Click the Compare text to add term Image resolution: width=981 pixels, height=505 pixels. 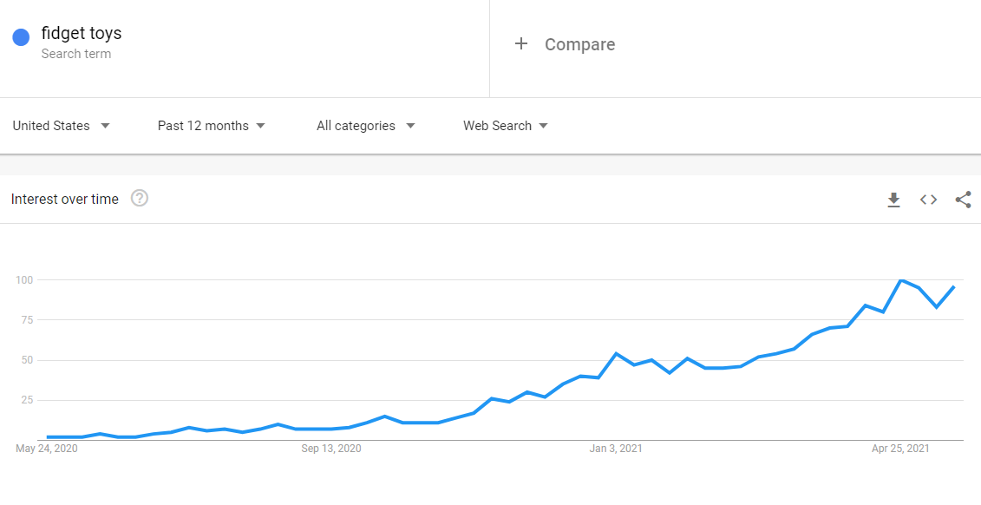[x=580, y=44]
